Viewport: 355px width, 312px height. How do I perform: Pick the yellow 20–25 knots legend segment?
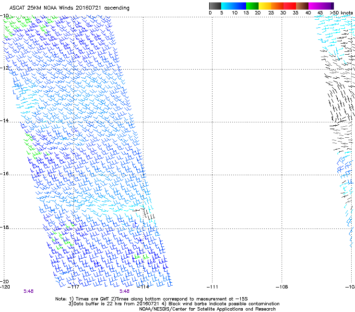265,6
